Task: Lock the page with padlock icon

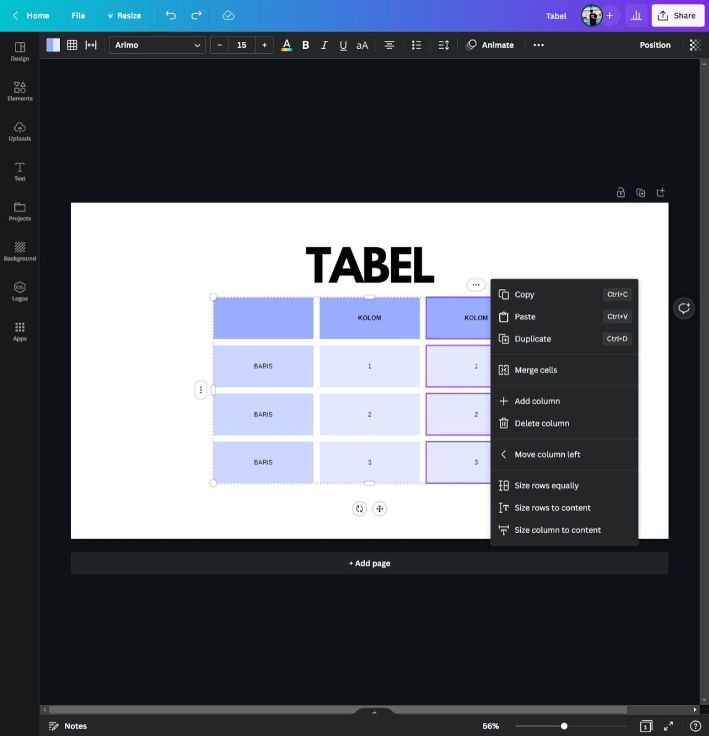Action: [x=621, y=193]
